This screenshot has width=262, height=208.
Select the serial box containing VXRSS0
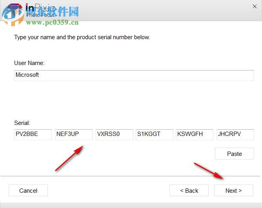[115, 134]
